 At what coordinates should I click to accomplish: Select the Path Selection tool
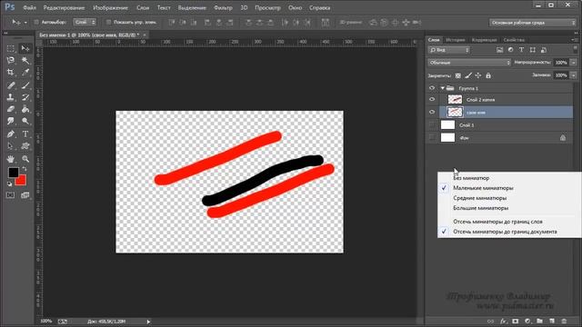point(11,145)
